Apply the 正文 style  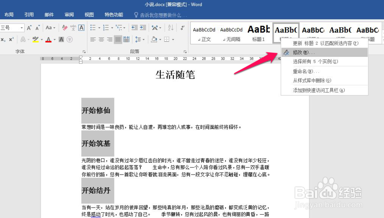(x=204, y=33)
